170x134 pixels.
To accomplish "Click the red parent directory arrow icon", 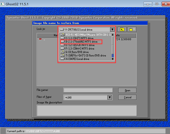I will pos(41,39).
